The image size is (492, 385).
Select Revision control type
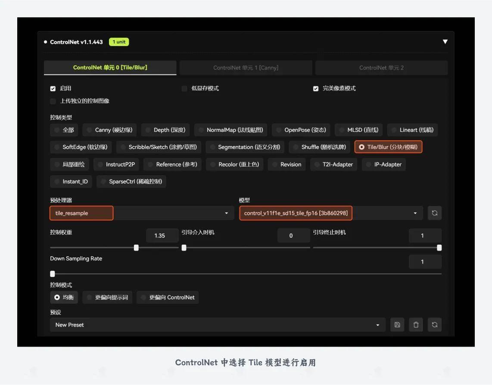(286, 165)
